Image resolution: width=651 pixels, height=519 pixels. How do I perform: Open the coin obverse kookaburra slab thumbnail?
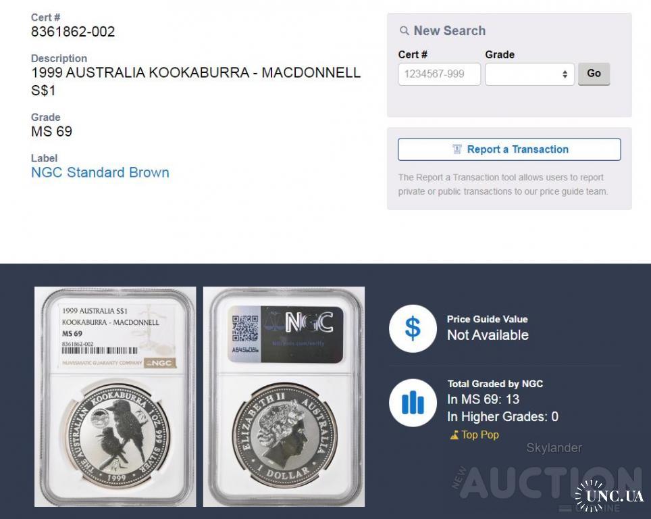coord(115,397)
